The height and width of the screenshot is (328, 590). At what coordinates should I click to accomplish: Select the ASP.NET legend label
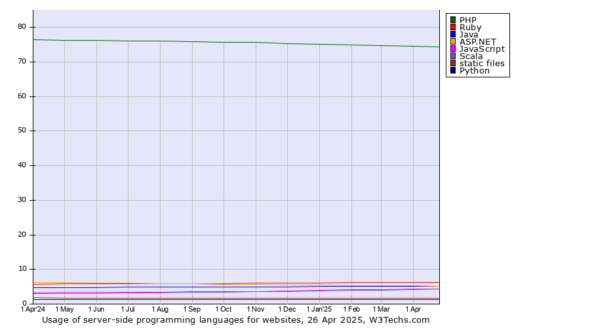[x=478, y=41]
